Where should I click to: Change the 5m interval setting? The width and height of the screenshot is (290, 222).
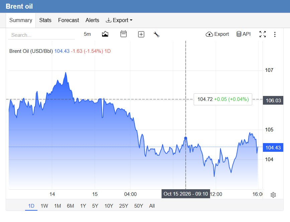point(87,34)
